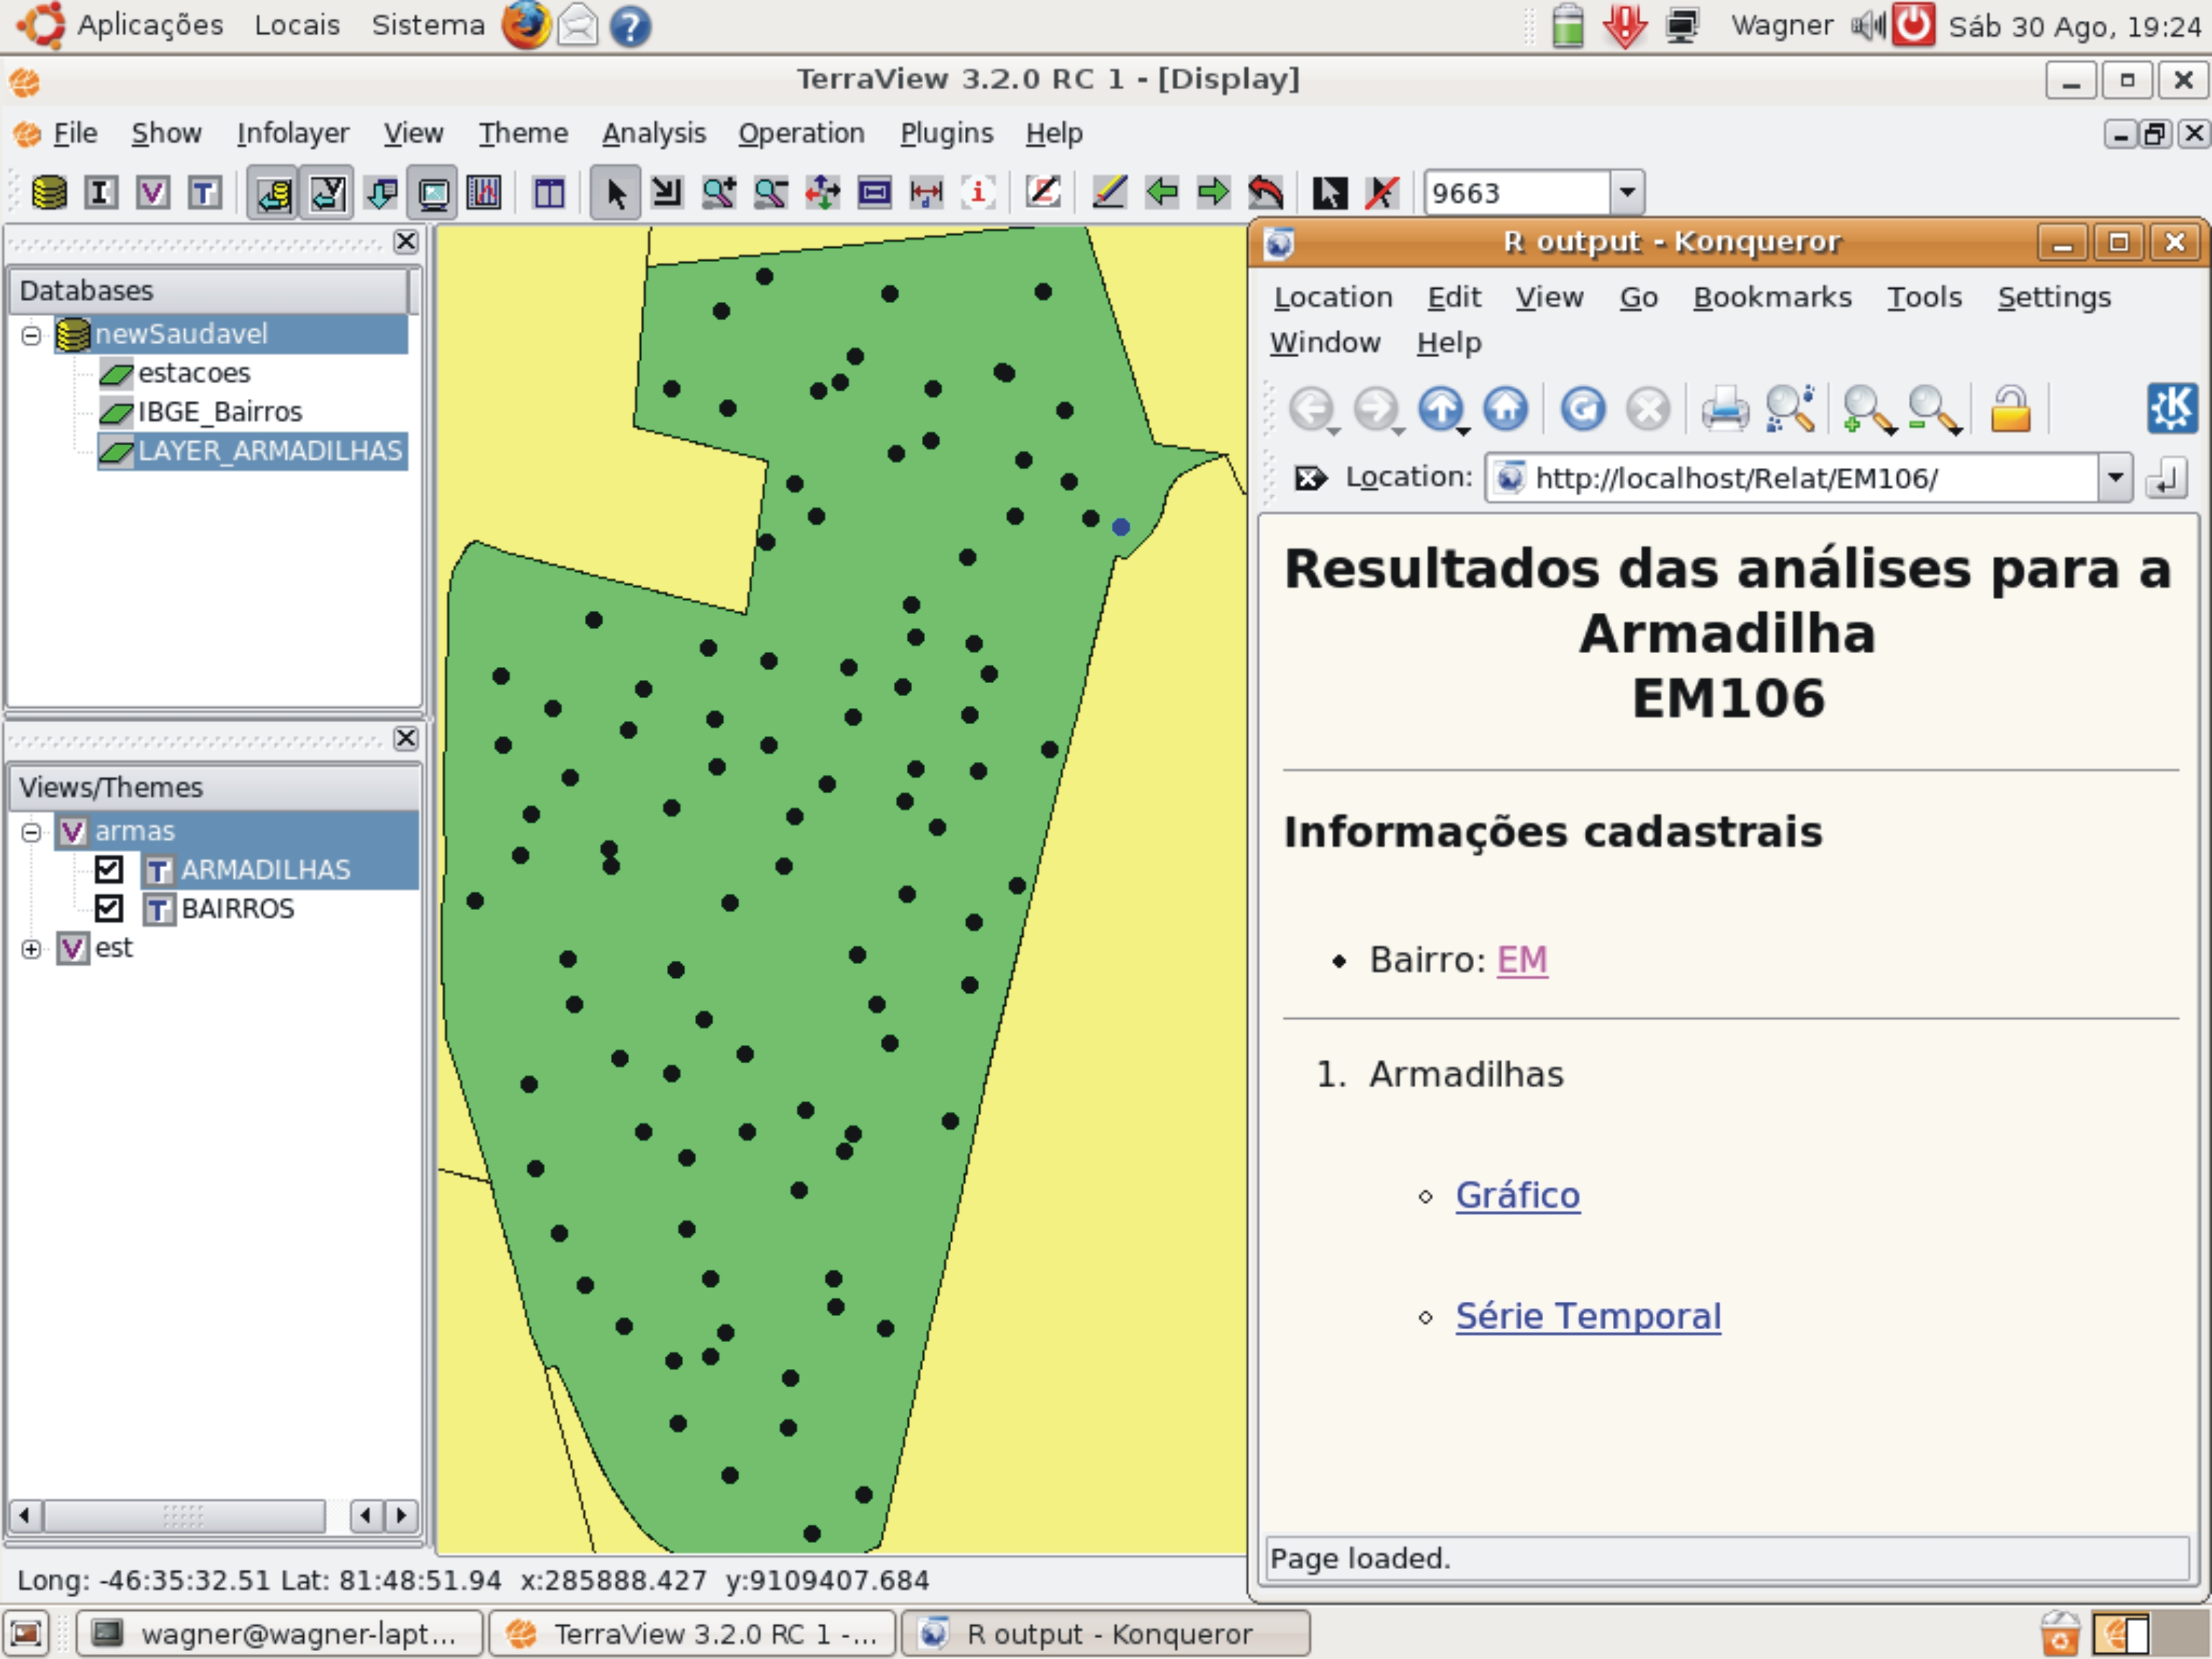The width and height of the screenshot is (2212, 1659).
Task: Open the Analysis menu
Action: (x=654, y=133)
